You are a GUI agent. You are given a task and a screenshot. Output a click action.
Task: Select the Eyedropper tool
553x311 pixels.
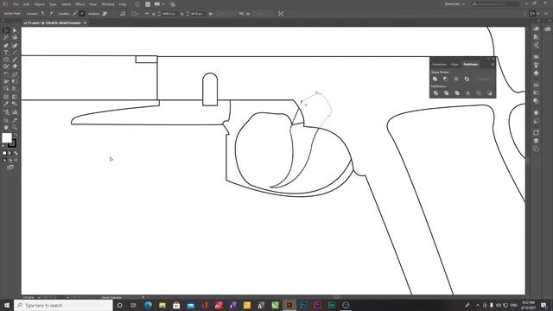(x=6, y=104)
